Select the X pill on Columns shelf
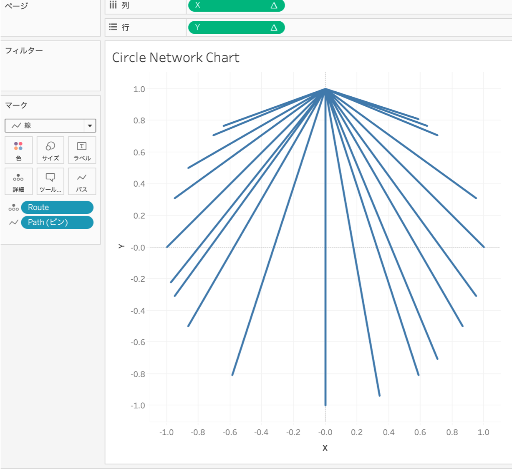Image resolution: width=512 pixels, height=469 pixels. click(x=236, y=5)
